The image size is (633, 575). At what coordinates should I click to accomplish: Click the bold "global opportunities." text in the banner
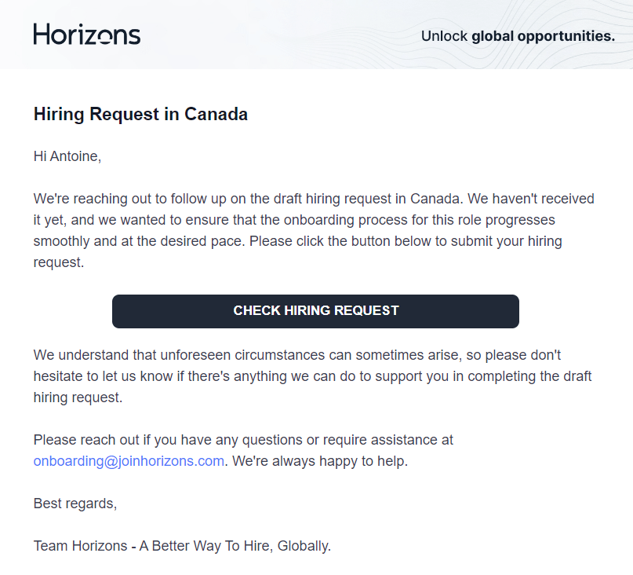(543, 36)
